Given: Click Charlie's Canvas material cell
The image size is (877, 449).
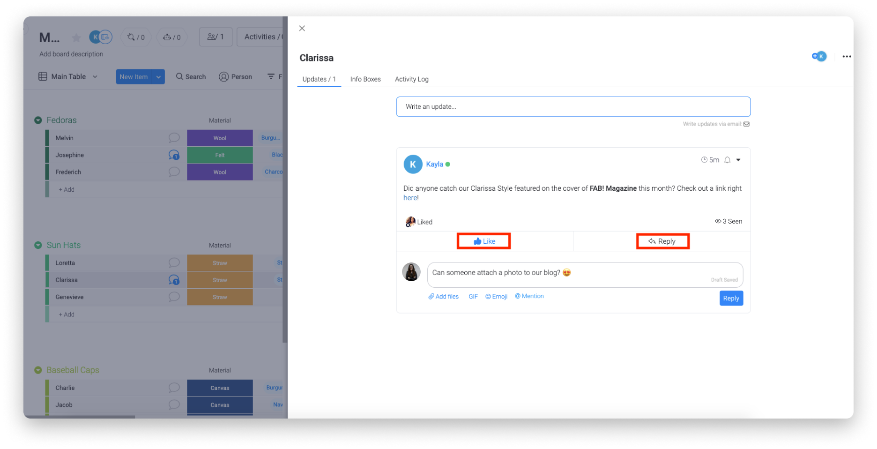Looking at the screenshot, I should [220, 388].
